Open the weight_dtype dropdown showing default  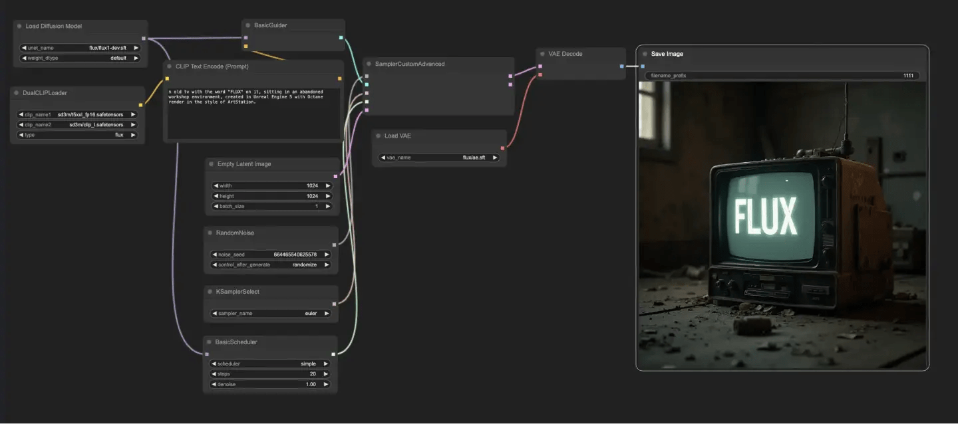coord(80,58)
